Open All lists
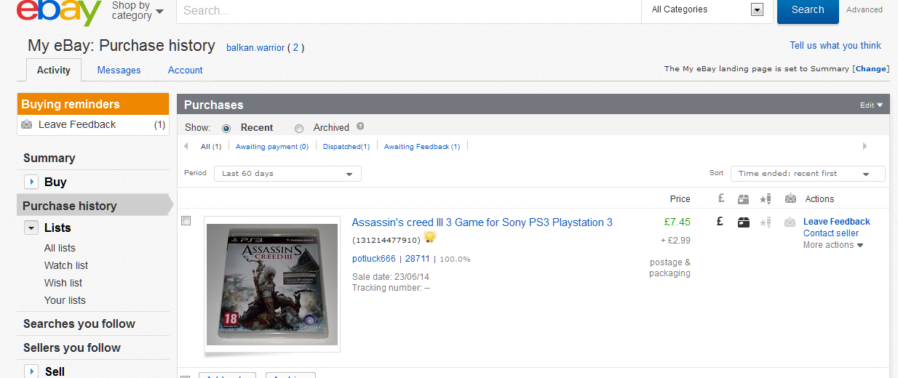Screen dimensions: 898x378 pyautogui.click(x=60, y=248)
